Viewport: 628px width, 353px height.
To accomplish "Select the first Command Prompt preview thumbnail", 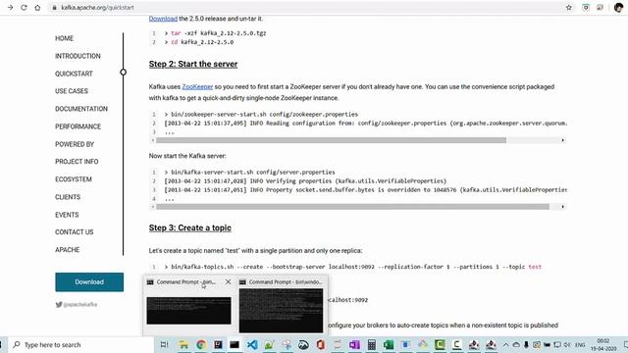I will [x=188, y=311].
